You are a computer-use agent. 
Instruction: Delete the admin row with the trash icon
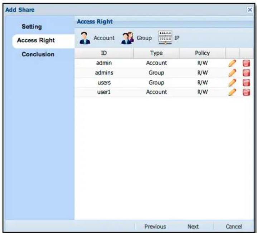click(246, 63)
